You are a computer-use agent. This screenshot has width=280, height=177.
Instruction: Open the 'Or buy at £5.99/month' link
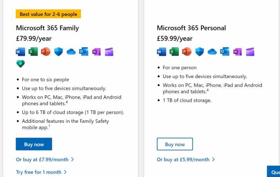pos(183,160)
